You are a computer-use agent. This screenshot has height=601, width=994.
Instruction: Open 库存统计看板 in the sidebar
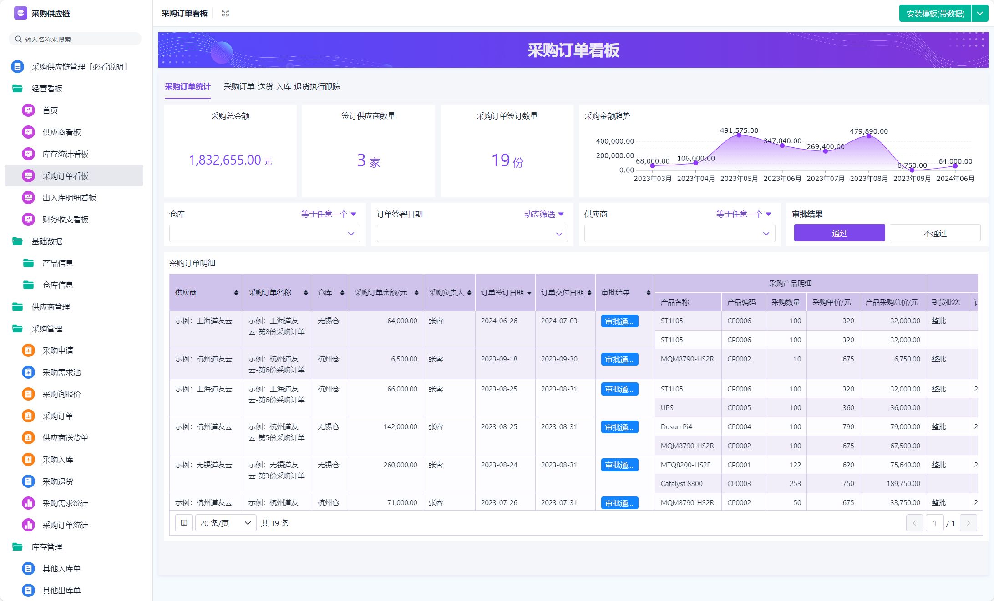coord(65,154)
